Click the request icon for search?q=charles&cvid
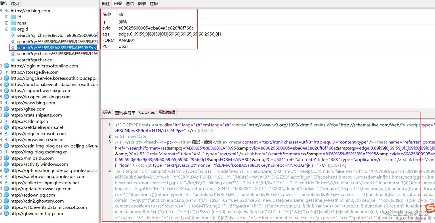435x223 pixels. point(13,35)
